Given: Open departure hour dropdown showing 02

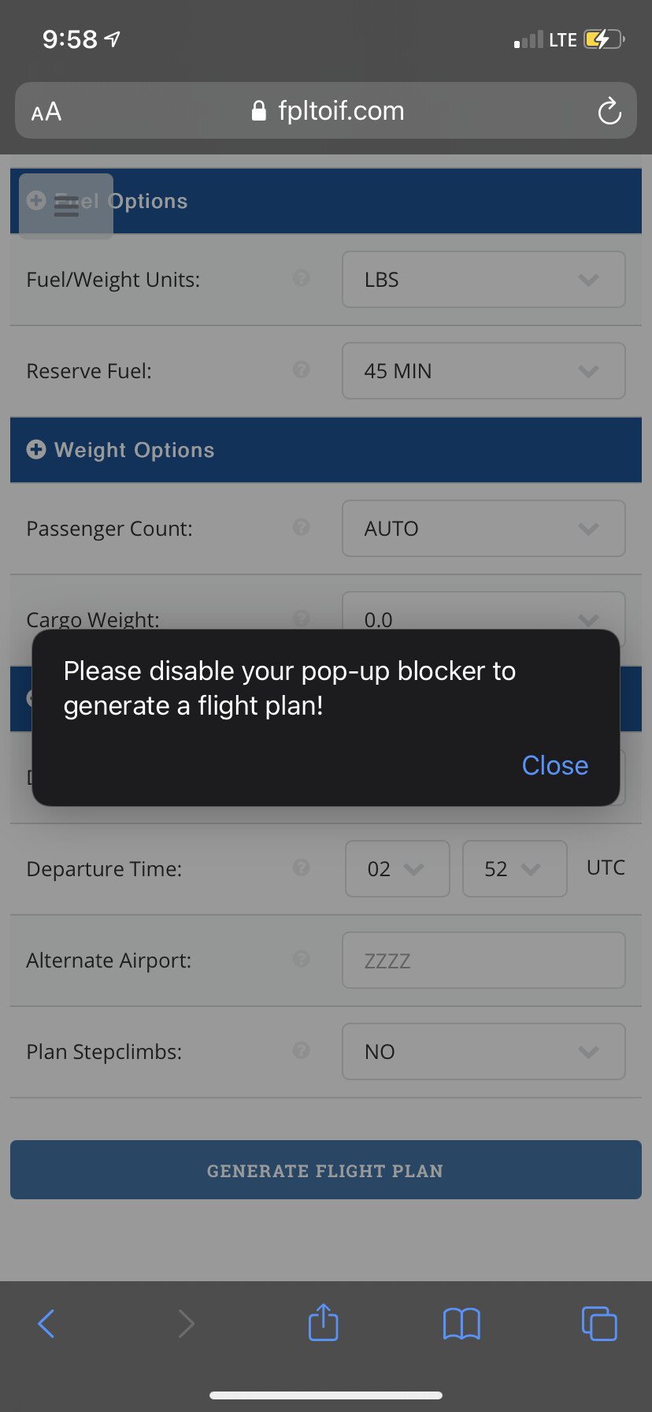Looking at the screenshot, I should 397,869.
